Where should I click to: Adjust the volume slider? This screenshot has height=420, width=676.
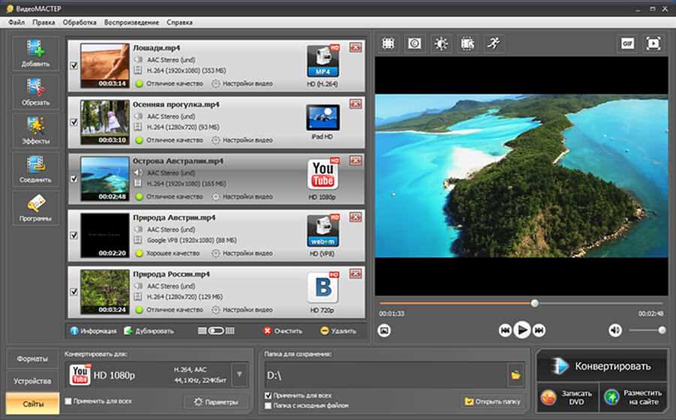pyautogui.click(x=647, y=331)
